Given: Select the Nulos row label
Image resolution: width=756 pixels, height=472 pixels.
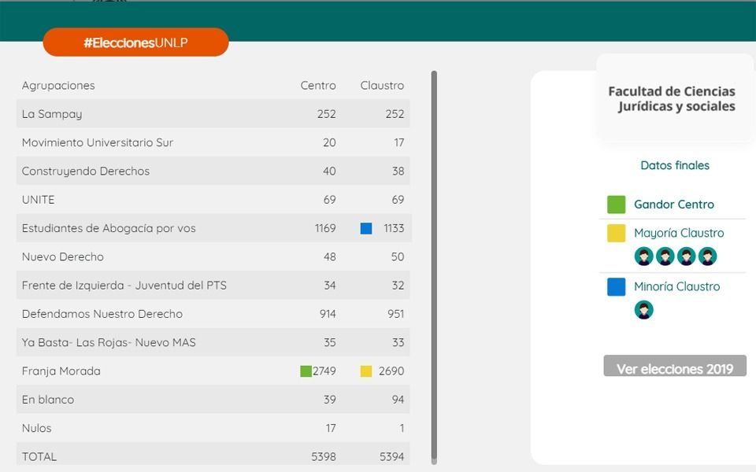Looking at the screenshot, I should 37,428.
